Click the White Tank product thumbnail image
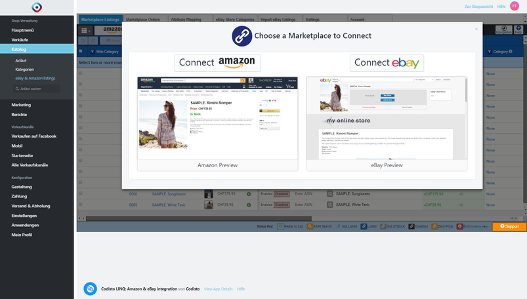Viewport: 527px width, 299px height. tap(209, 205)
